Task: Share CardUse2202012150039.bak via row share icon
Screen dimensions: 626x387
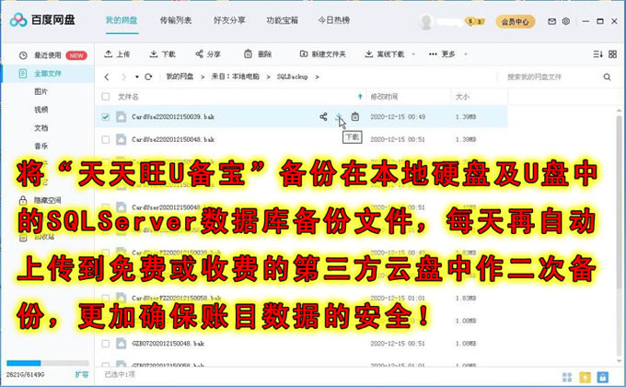Action: pyautogui.click(x=323, y=117)
